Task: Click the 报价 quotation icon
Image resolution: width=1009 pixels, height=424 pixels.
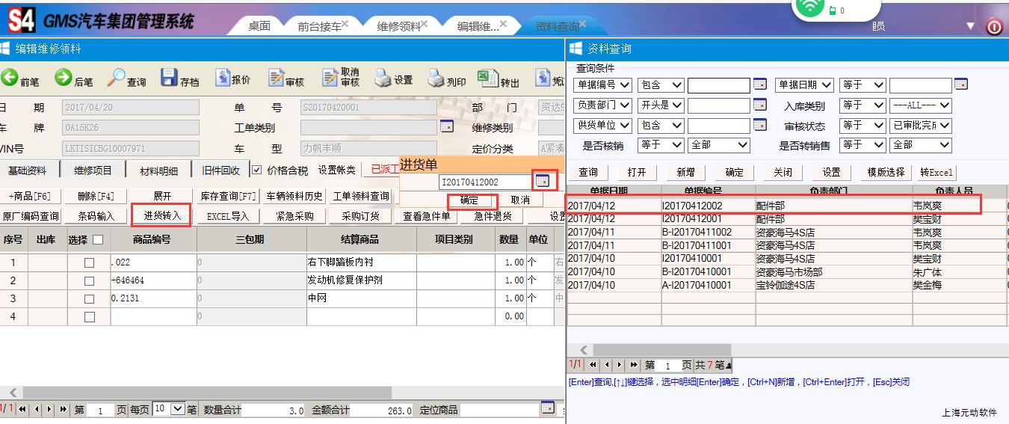Action: (x=223, y=78)
